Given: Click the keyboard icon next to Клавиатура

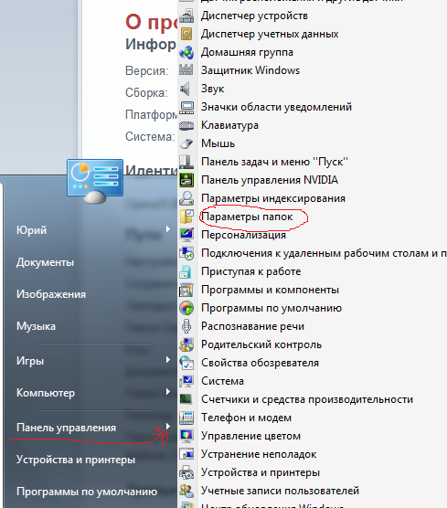Looking at the screenshot, I should pos(186,126).
